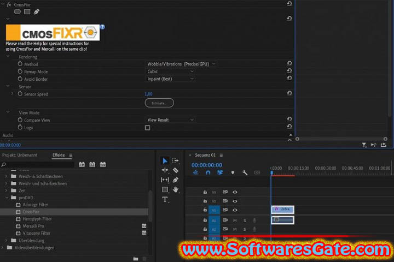Reset the Remap Mode parameter
Image resolution: width=394 pixels, height=262 pixels.
click(289, 71)
